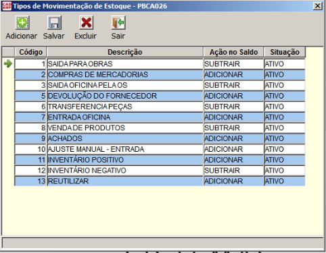The width and height of the screenshot is (326, 253).
Task: Close the Tipos de Movimentação window
Action: coord(318,6)
